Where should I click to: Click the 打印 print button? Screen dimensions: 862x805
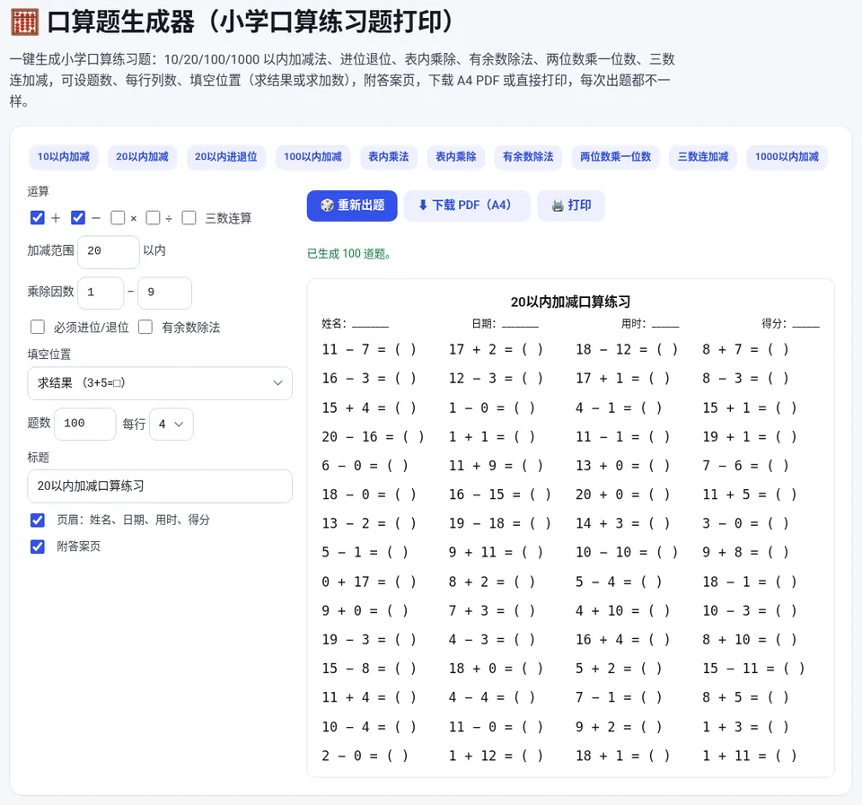pos(571,206)
